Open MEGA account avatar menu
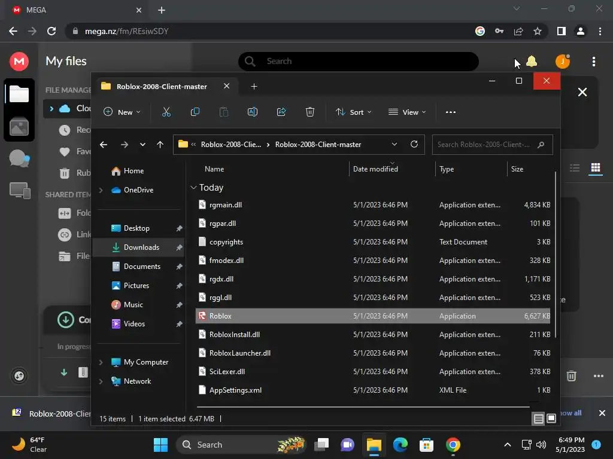This screenshot has height=459, width=613. click(563, 62)
